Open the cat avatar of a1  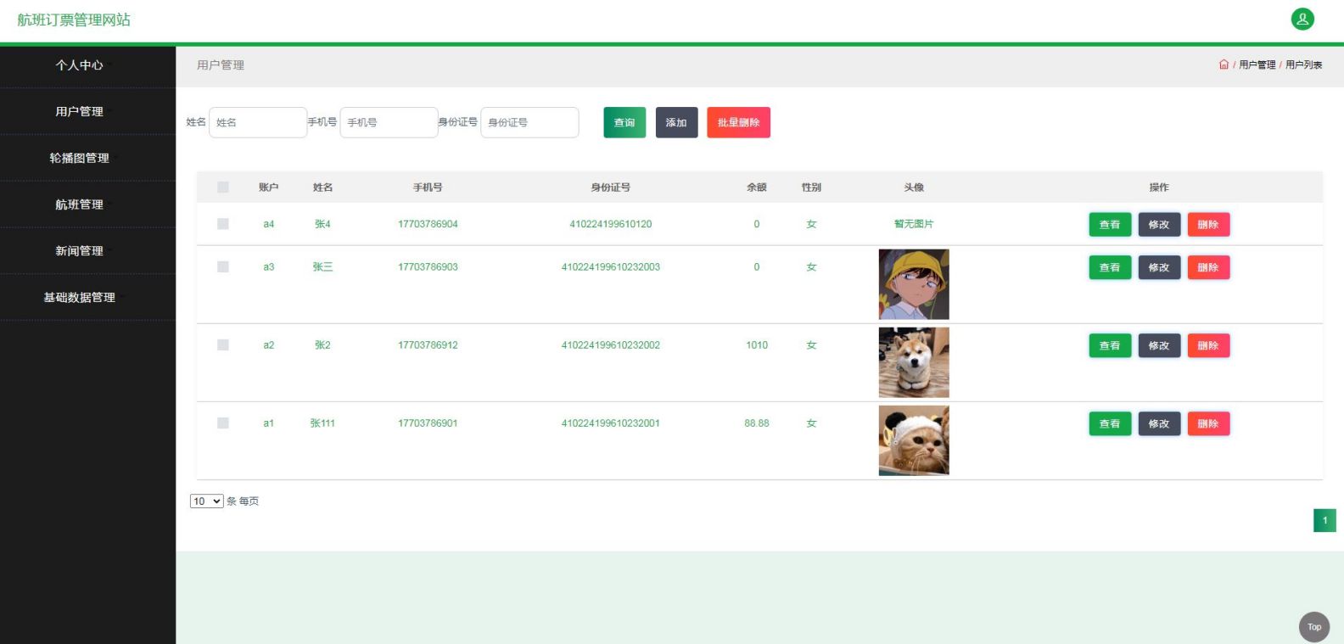tap(914, 440)
